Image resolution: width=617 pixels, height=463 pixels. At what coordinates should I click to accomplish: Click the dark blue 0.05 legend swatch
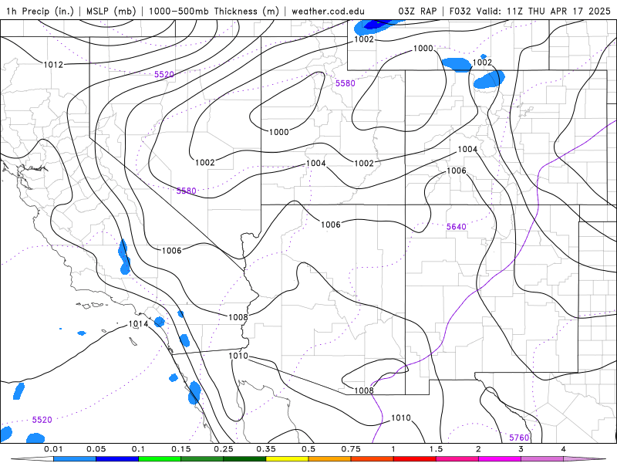pyautogui.click(x=117, y=459)
